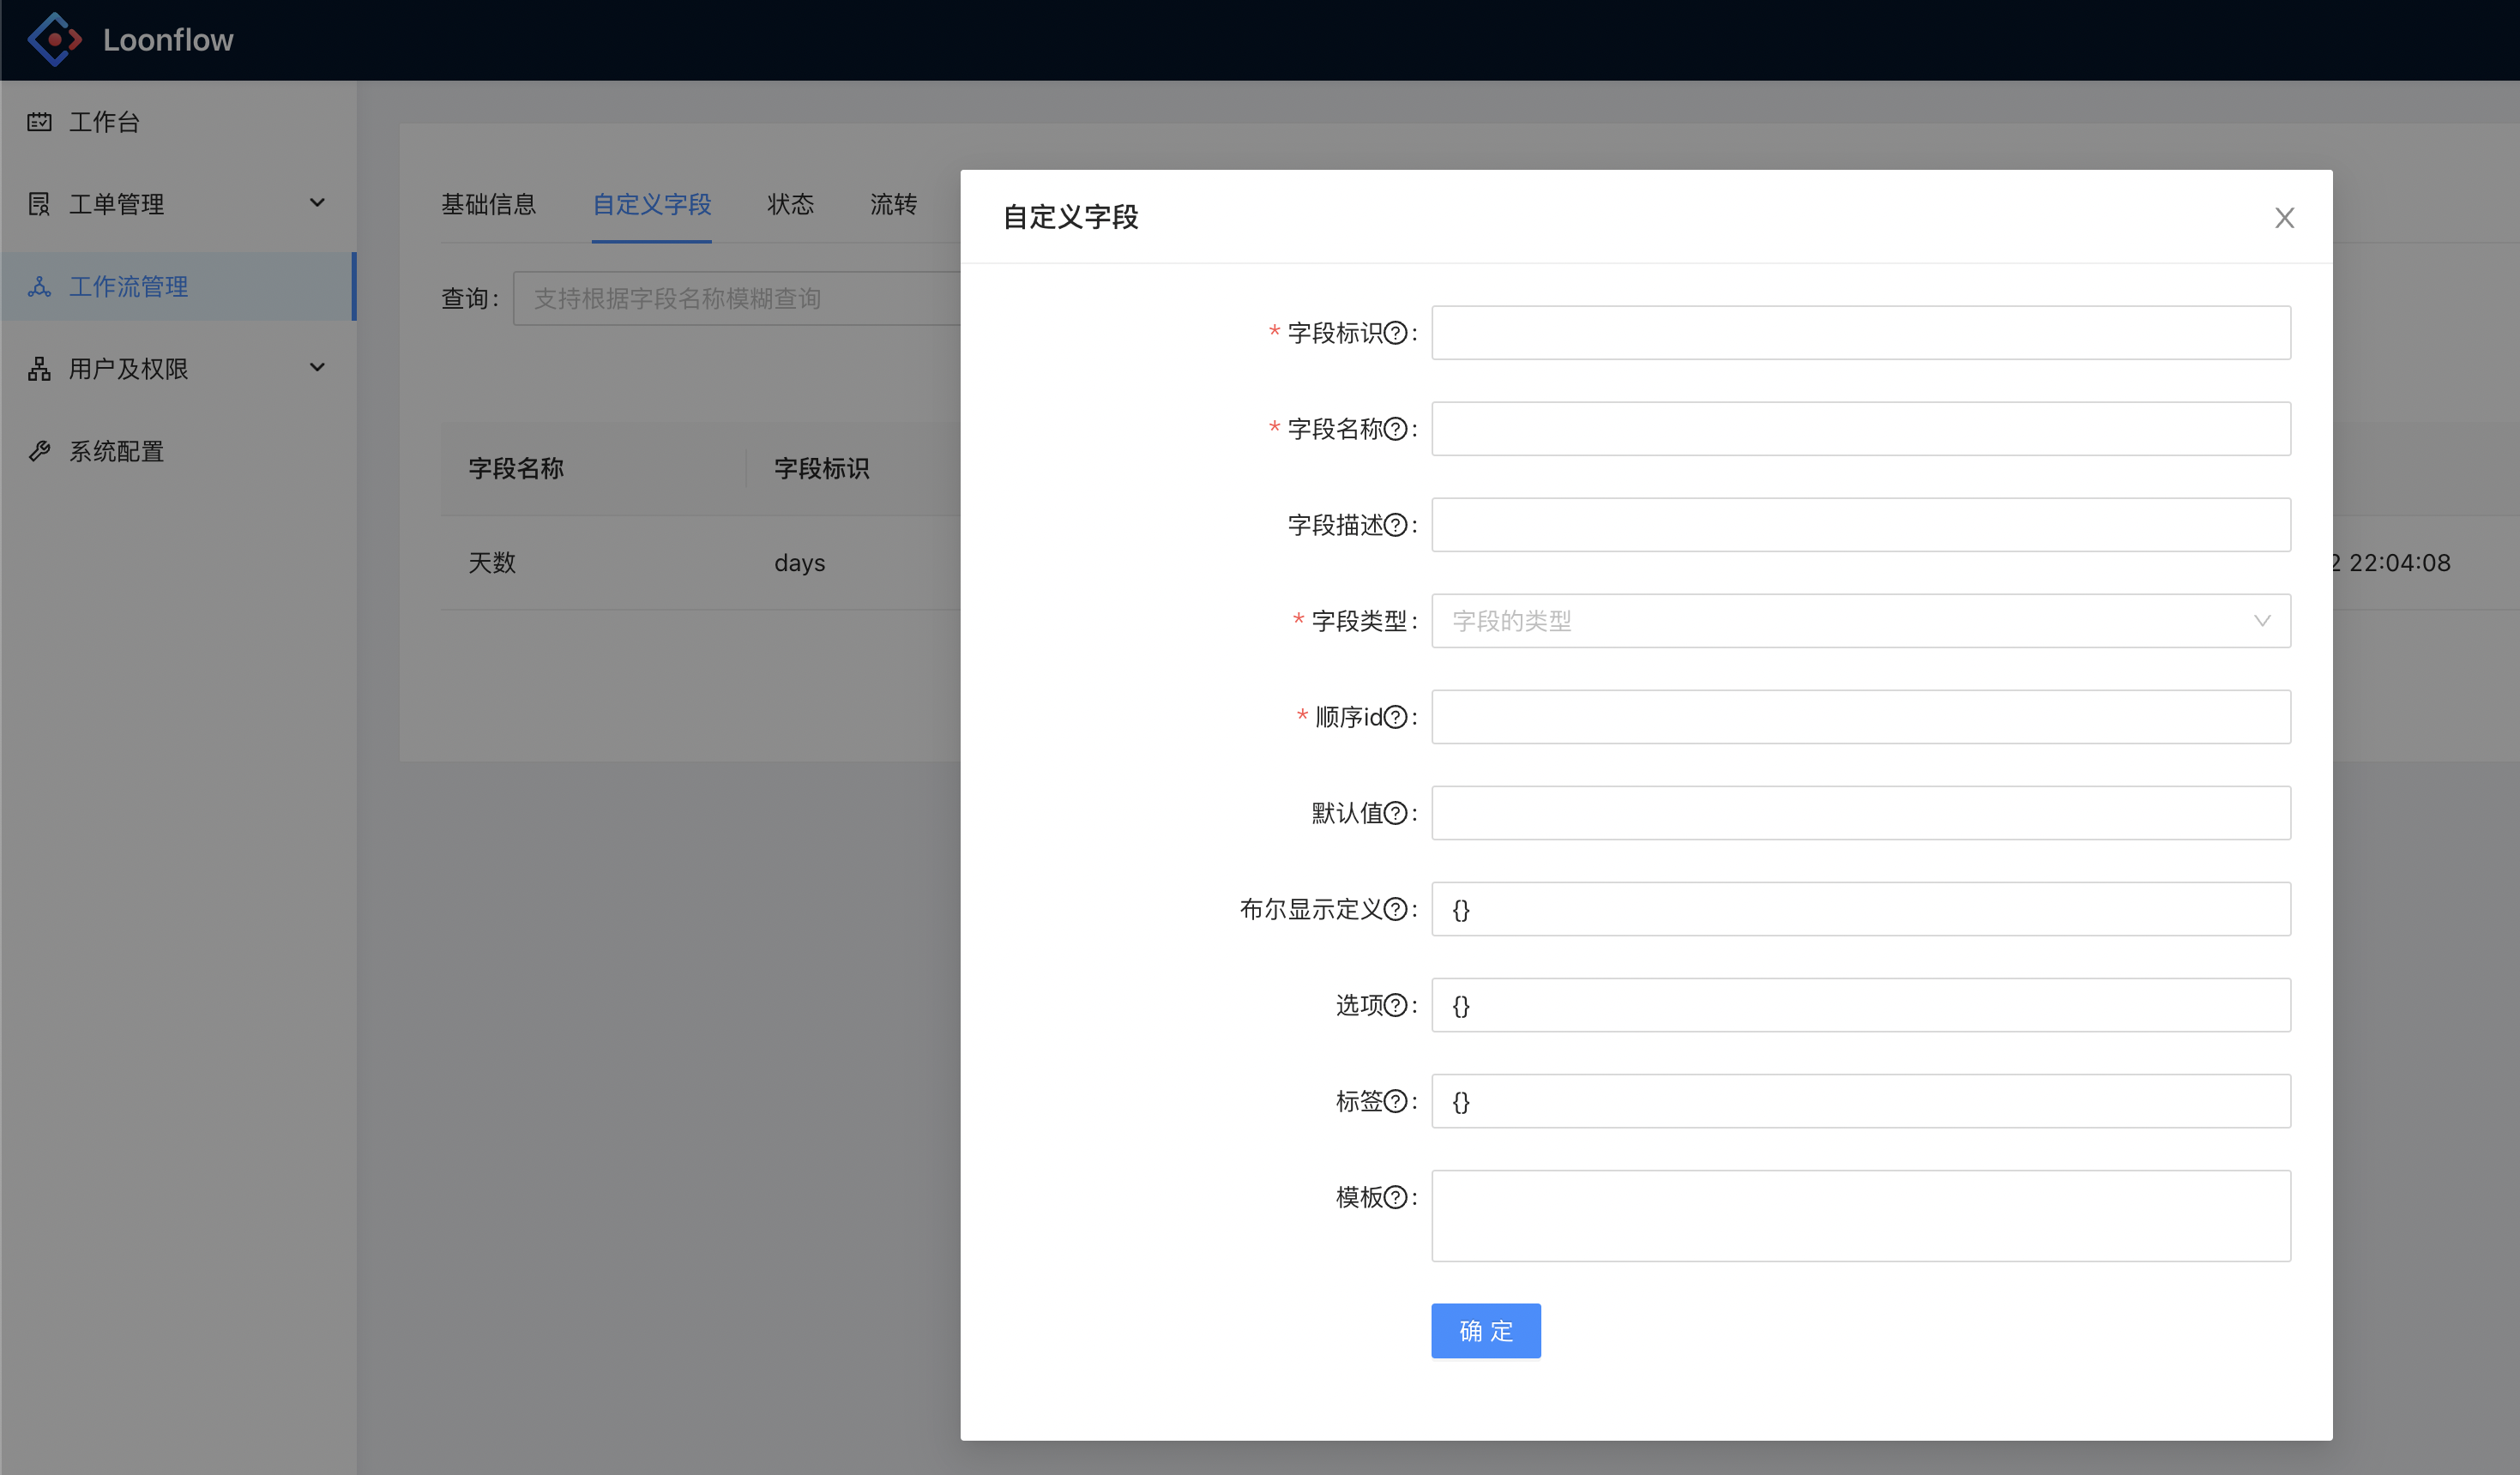Focus the 模板 text area
The width and height of the screenshot is (2520, 1475).
tap(1861, 1216)
